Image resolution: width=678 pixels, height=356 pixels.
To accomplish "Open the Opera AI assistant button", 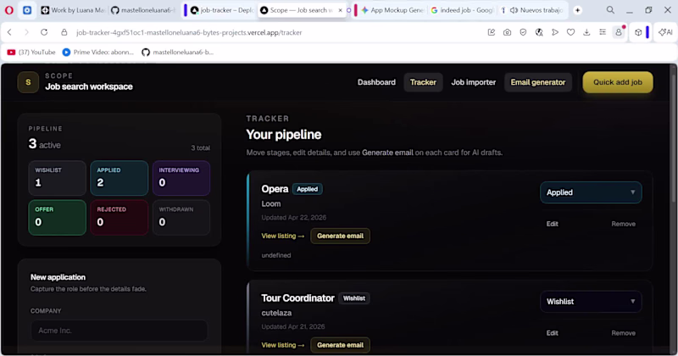I will 662,32.
